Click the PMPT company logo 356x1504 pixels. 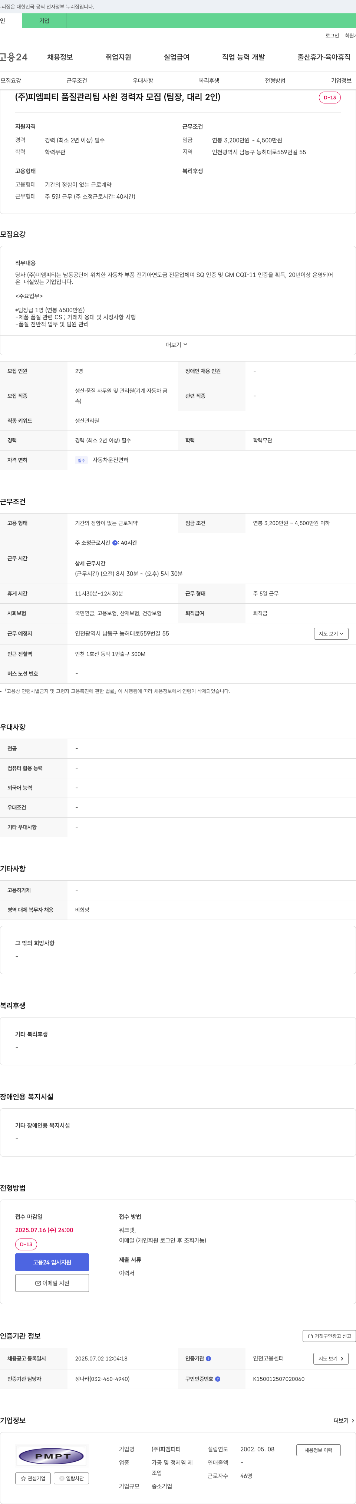(x=52, y=1456)
